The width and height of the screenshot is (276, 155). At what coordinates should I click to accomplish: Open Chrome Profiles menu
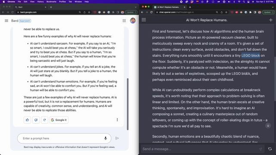pyautogui.click(x=62, y=2)
